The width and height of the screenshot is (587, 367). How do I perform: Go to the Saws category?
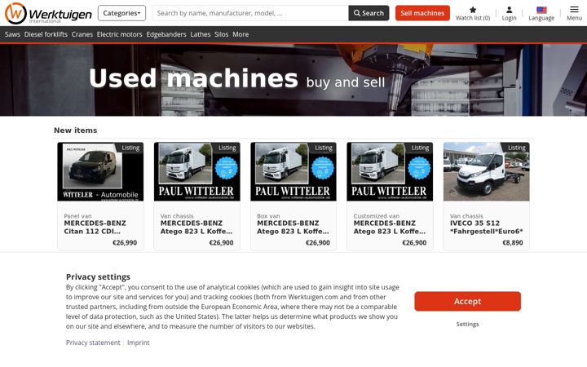pyautogui.click(x=12, y=34)
